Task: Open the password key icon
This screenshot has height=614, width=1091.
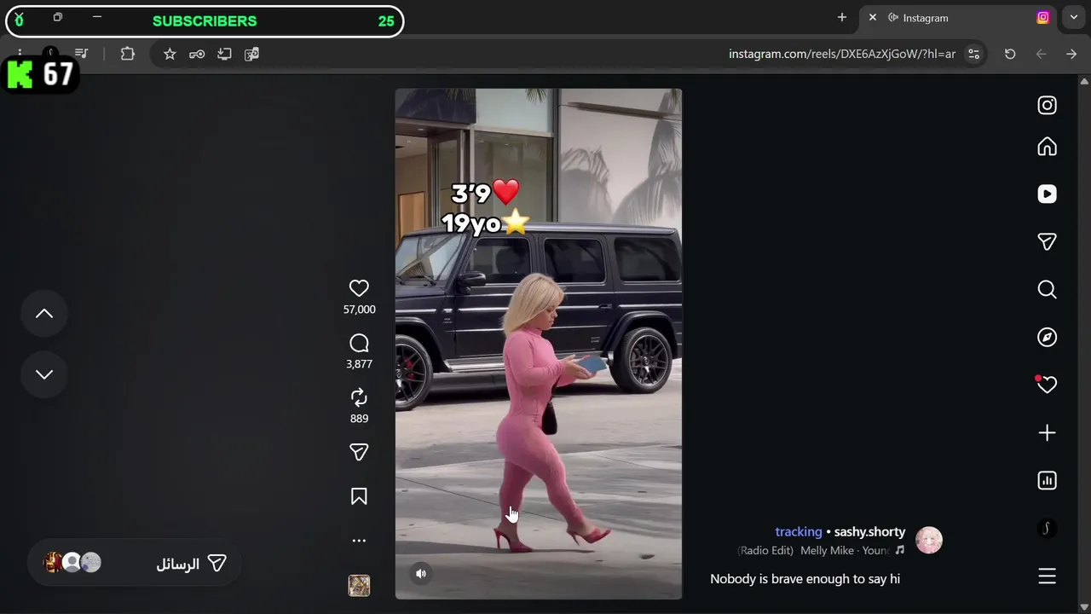Action: click(x=197, y=54)
